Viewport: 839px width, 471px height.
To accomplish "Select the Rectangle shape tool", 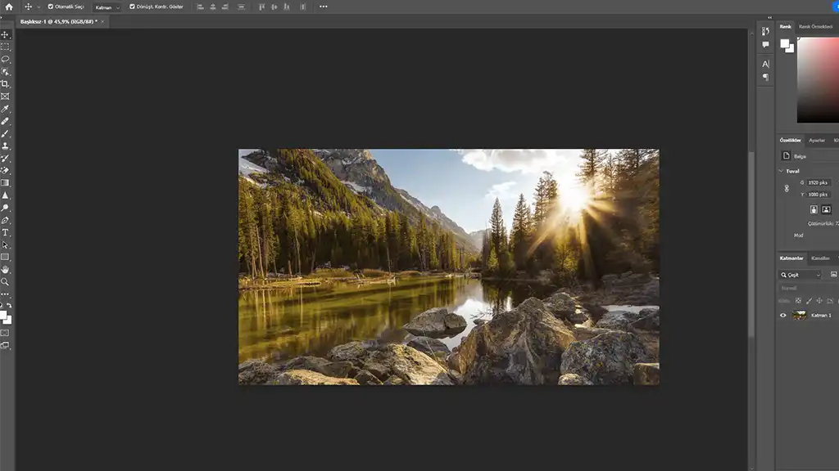I will click(x=5, y=257).
